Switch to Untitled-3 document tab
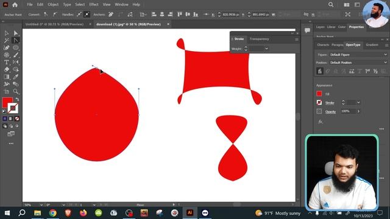 coord(54,24)
